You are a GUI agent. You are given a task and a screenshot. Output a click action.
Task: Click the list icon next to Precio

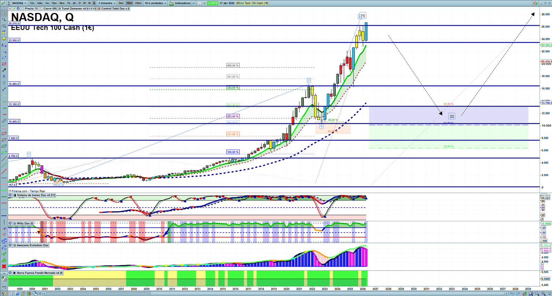pos(37,9)
